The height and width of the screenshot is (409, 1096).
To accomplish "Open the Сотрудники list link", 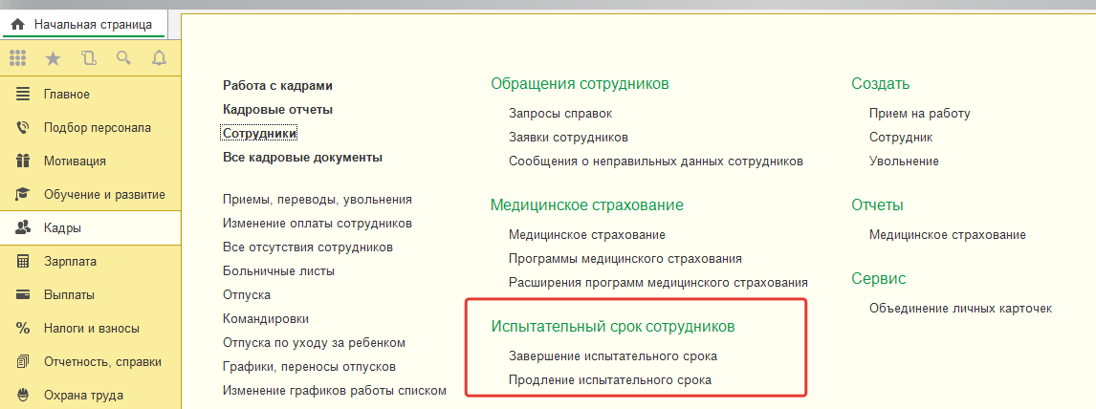I will coord(259,134).
